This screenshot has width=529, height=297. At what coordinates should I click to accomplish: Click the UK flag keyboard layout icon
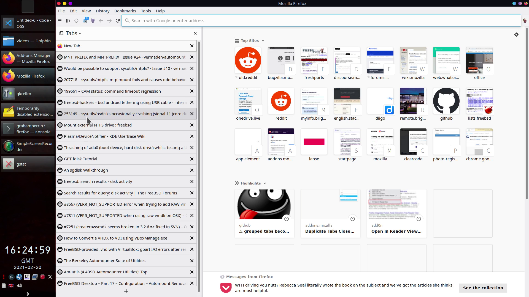click(11, 286)
